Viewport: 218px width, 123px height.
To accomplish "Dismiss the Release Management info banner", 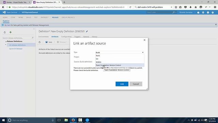I will click(x=216, y=25).
